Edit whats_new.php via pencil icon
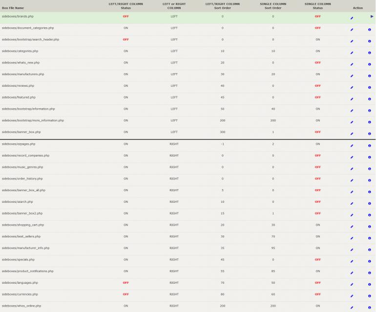The image size is (376, 312). coord(352,64)
